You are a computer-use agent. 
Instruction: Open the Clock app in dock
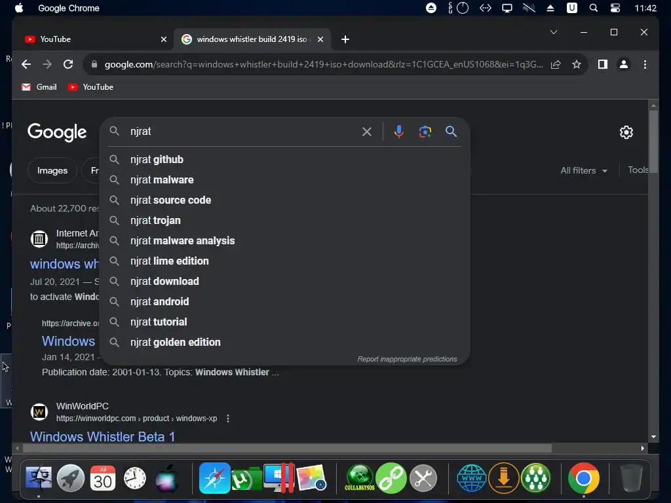[x=135, y=478]
